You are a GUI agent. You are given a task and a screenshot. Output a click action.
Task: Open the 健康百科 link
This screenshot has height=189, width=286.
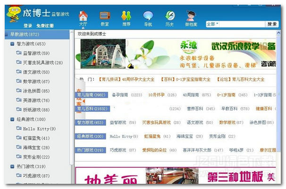[x=264, y=109]
